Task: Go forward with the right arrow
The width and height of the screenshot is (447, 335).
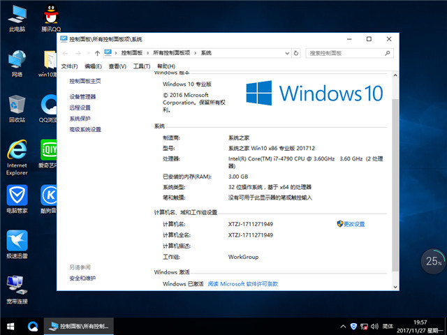Action: point(78,53)
